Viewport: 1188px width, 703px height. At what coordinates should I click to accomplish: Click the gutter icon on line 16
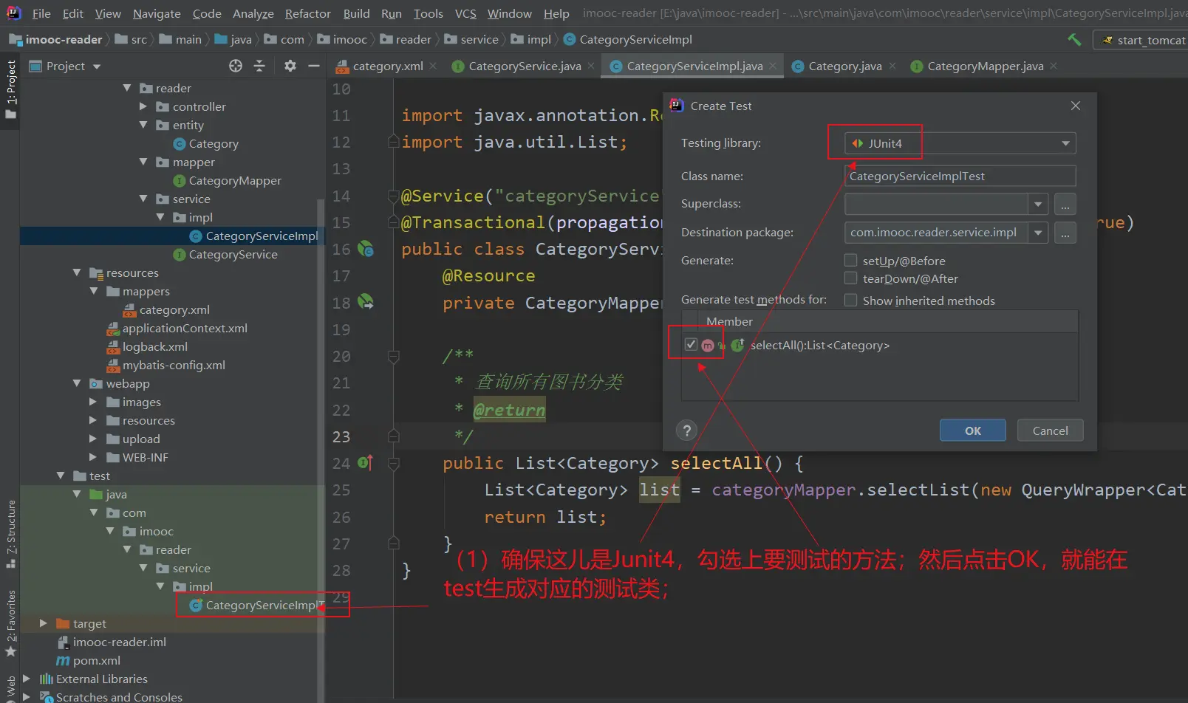tap(366, 250)
